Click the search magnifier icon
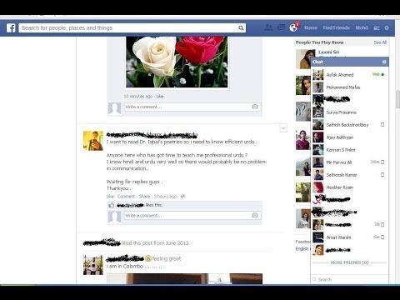This screenshot has height=300, width=400. pos(241,27)
